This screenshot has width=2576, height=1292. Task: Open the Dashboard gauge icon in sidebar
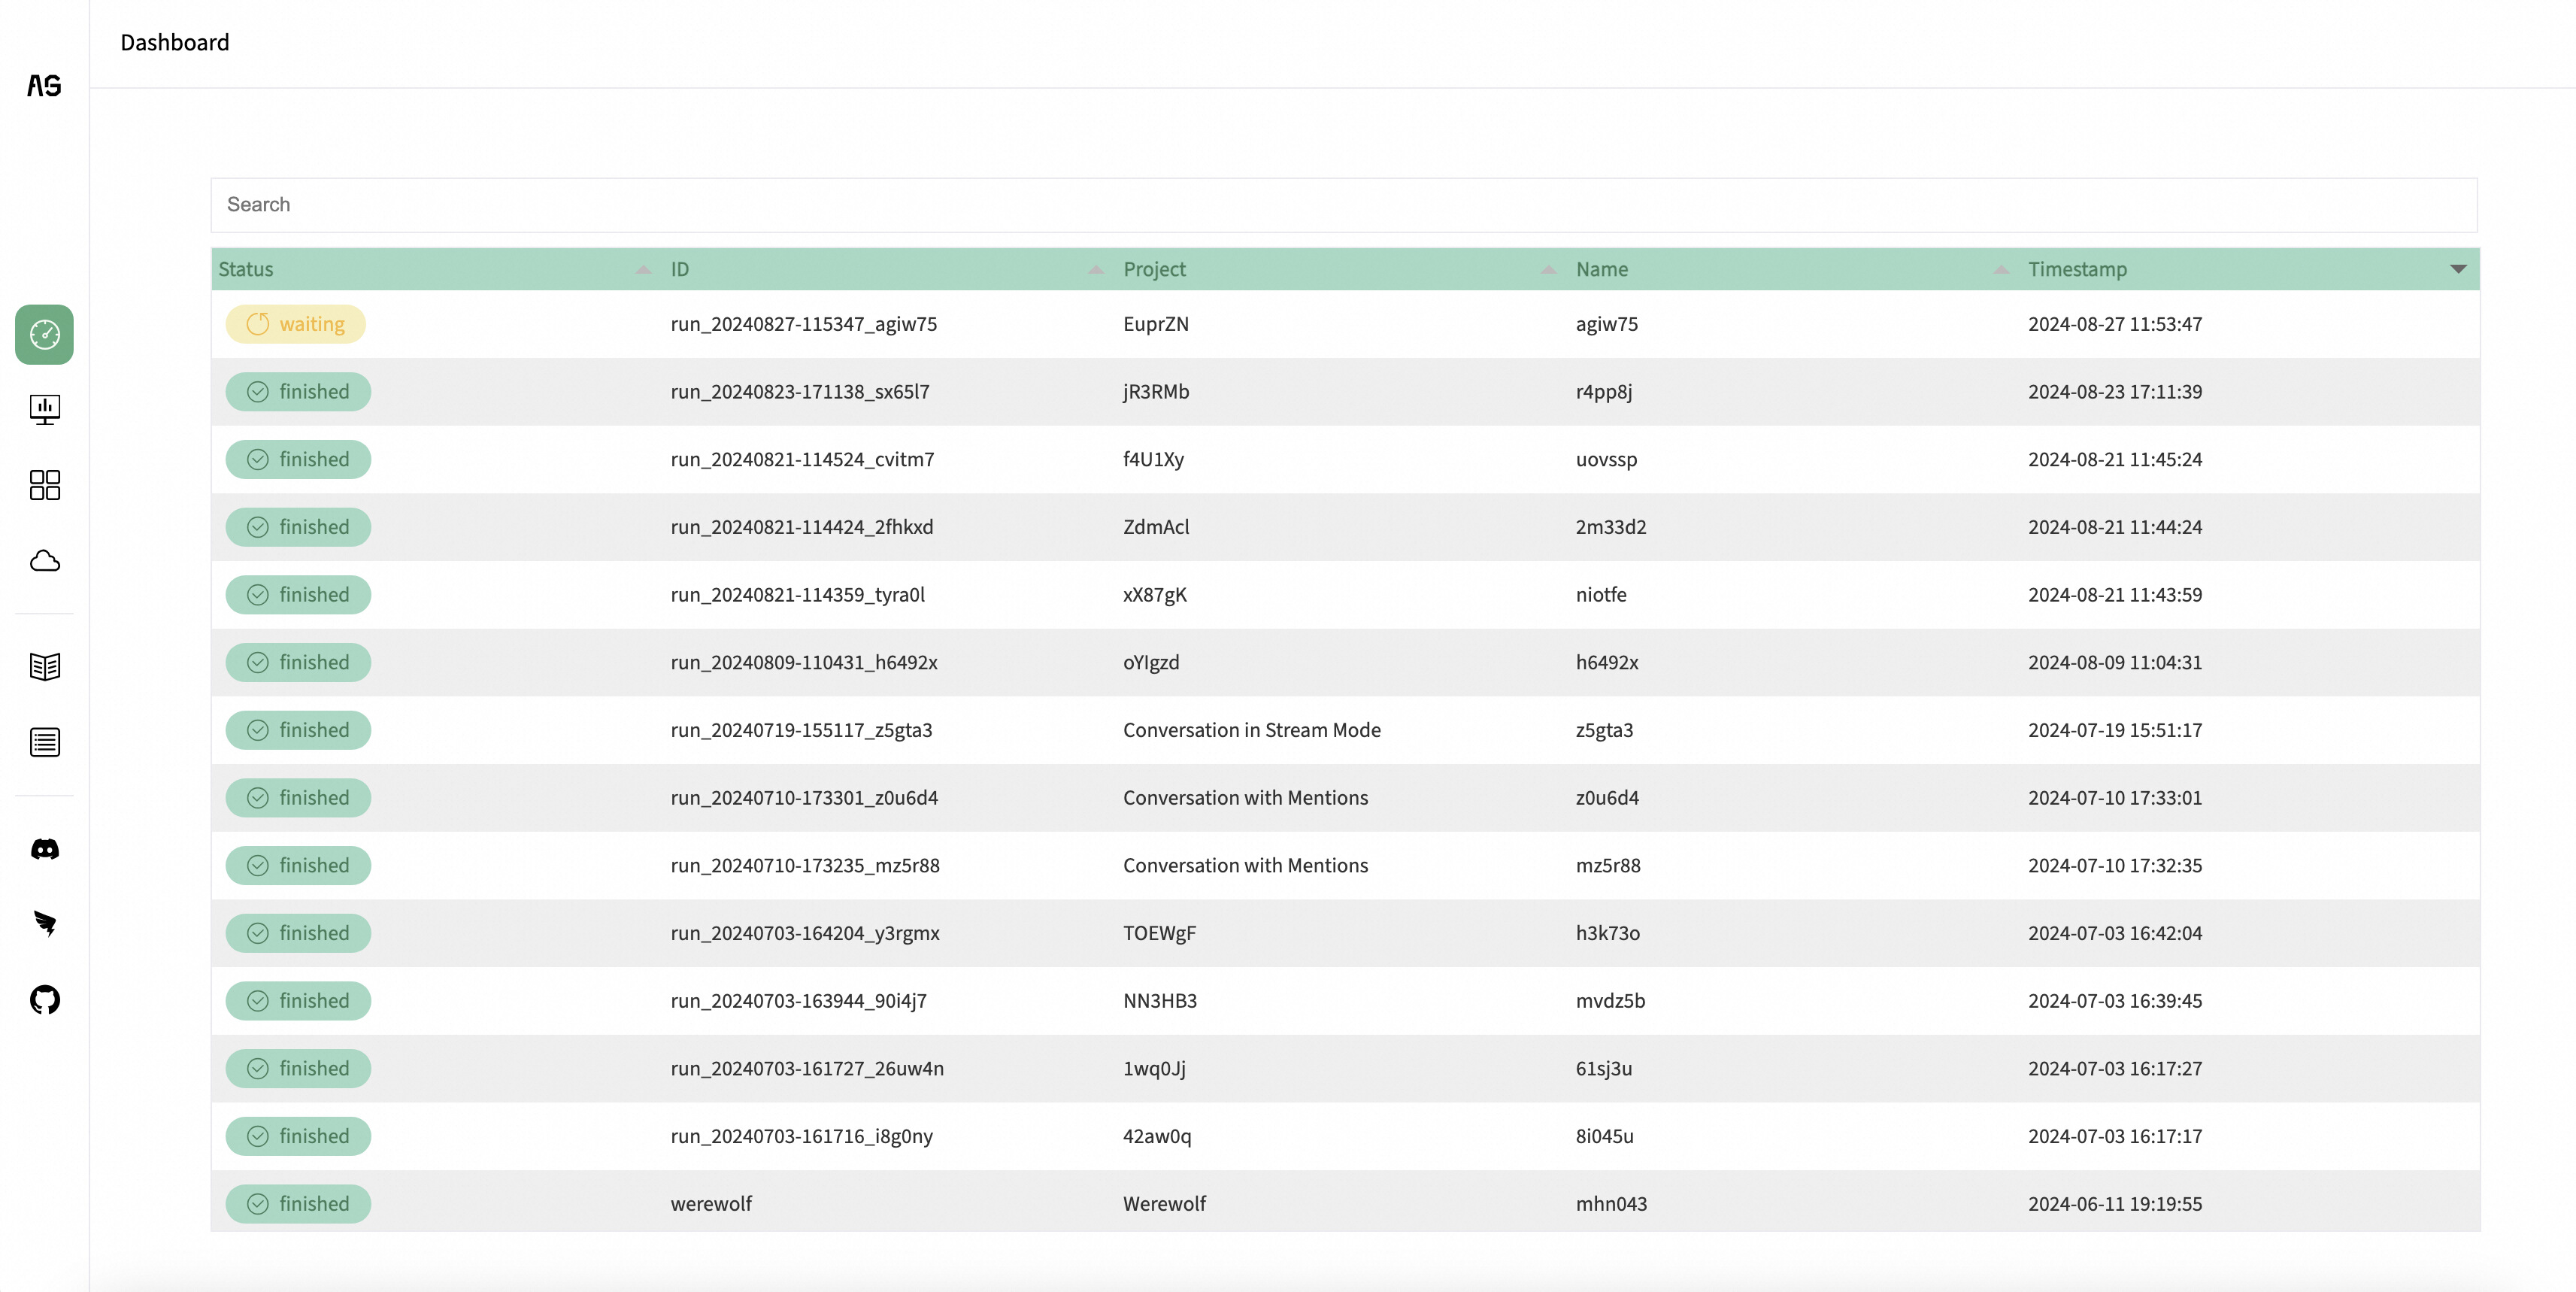pyautogui.click(x=44, y=334)
